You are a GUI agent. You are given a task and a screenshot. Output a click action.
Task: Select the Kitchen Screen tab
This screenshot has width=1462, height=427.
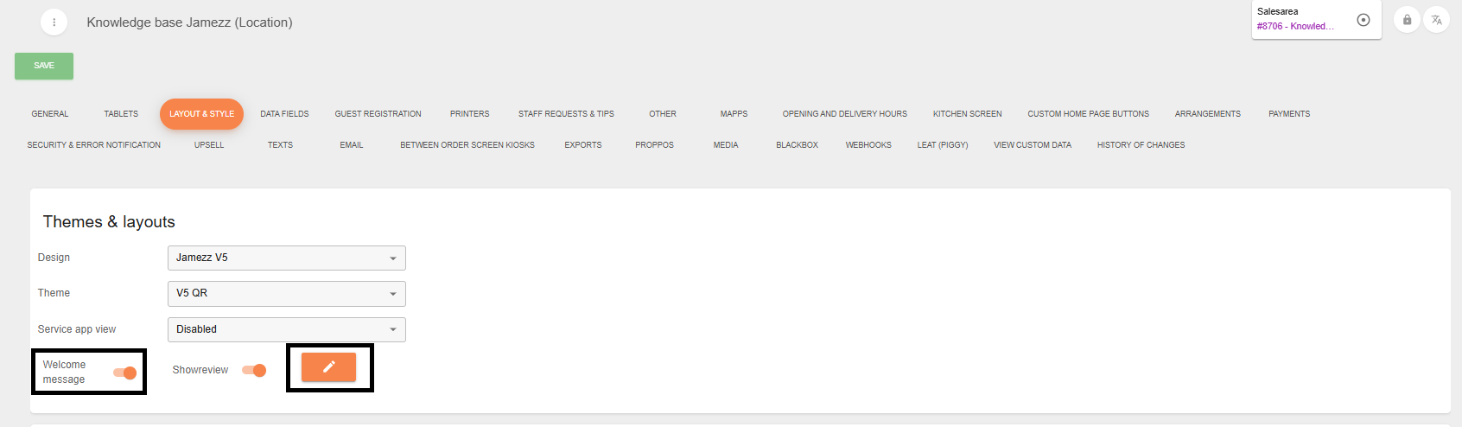pyautogui.click(x=967, y=114)
